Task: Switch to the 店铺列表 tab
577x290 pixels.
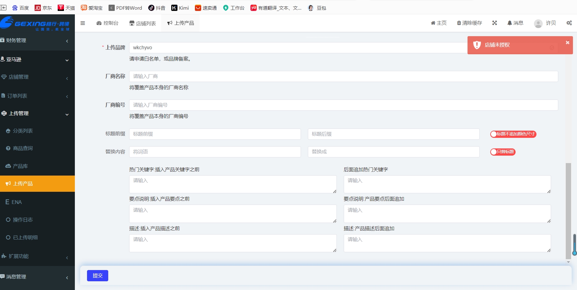Action: click(143, 23)
